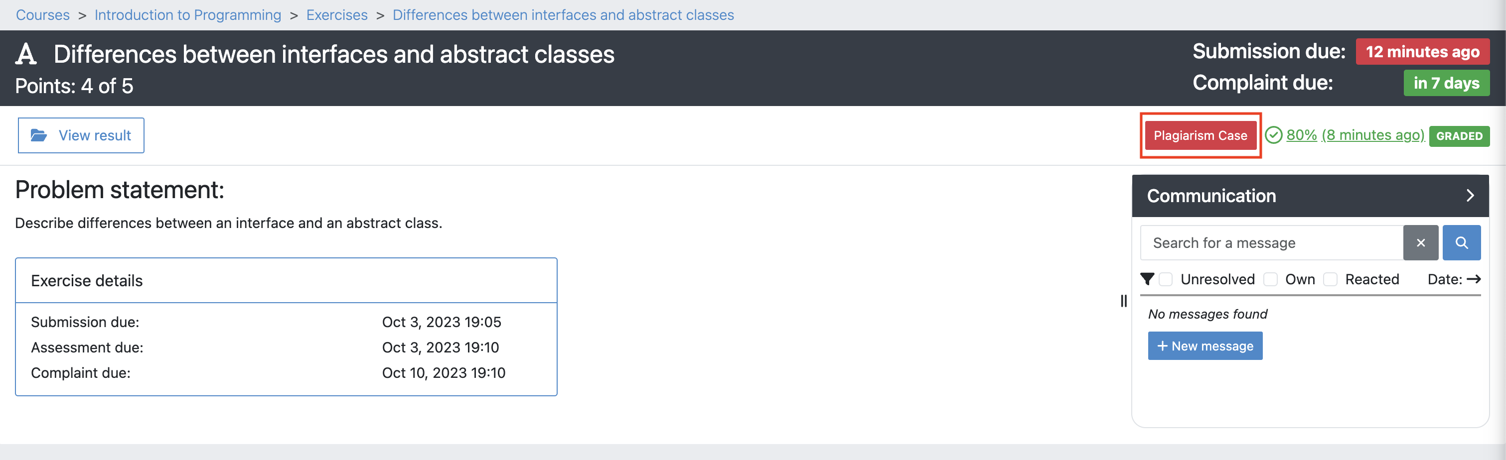Image resolution: width=1506 pixels, height=460 pixels.
Task: Collapse the Communication panel chevron
Action: pyautogui.click(x=1470, y=196)
